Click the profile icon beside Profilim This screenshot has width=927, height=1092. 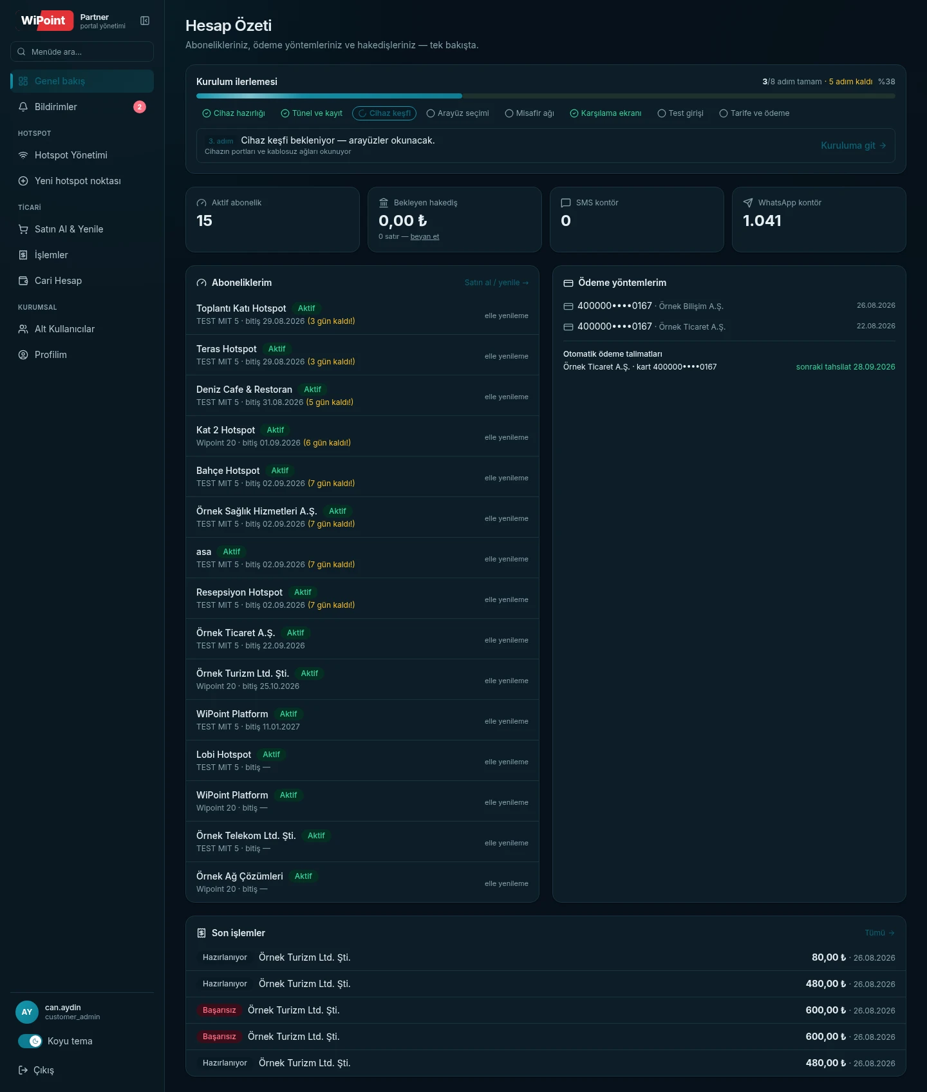click(x=23, y=355)
